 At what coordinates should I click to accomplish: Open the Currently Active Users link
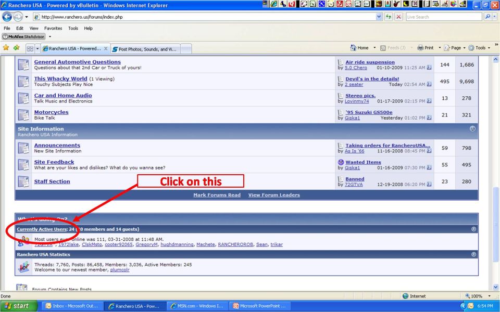click(x=42, y=229)
